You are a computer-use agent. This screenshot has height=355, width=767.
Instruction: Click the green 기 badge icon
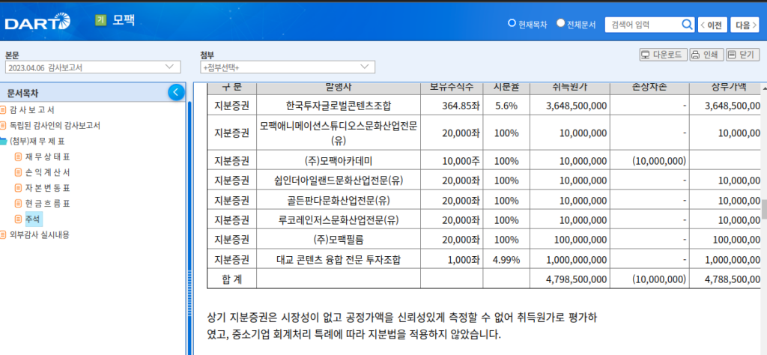[100, 20]
